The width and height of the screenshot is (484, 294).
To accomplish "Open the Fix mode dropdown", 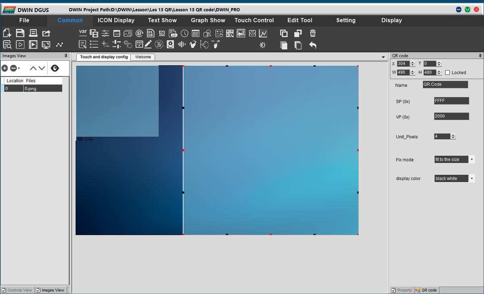I will click(x=472, y=159).
